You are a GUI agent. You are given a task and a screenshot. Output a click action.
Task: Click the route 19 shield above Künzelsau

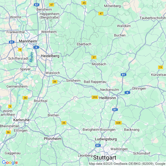(160, 67)
